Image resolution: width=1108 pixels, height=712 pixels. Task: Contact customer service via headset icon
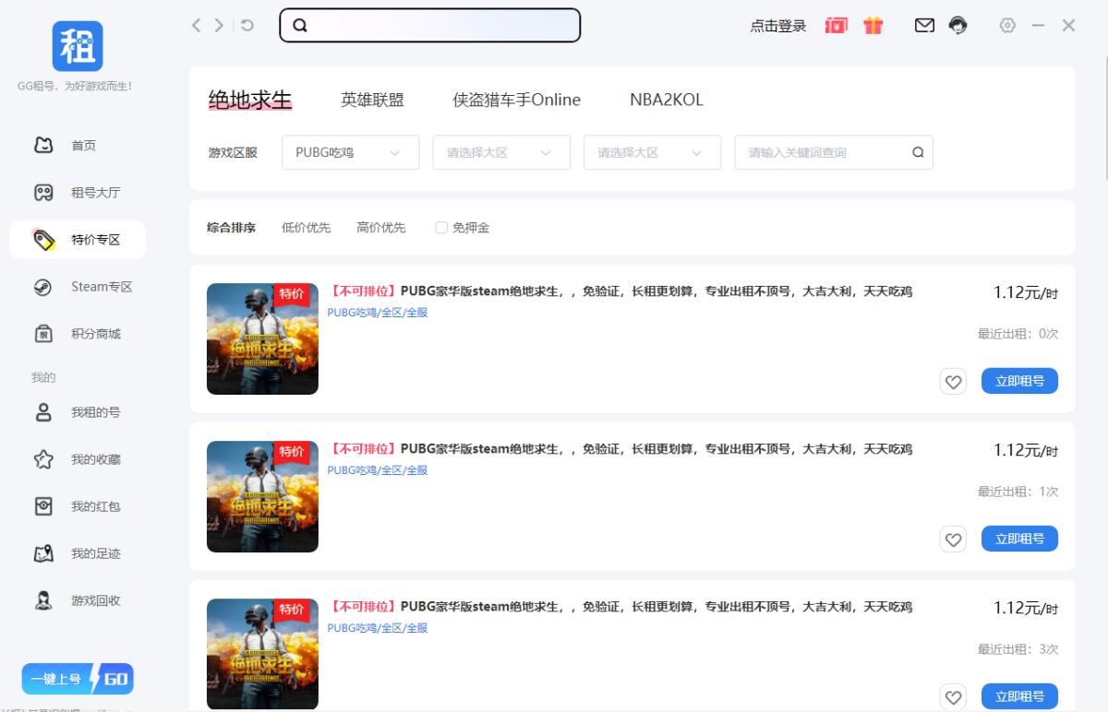(x=958, y=26)
